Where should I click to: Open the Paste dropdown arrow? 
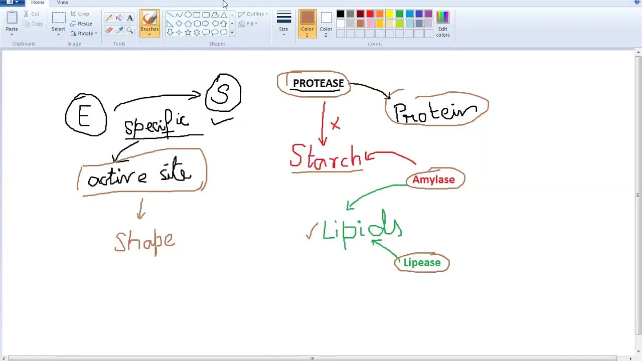click(x=12, y=35)
